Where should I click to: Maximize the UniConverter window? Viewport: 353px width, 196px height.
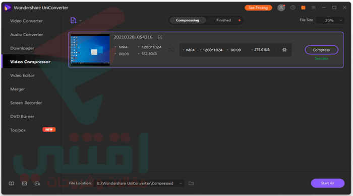[x=334, y=8]
